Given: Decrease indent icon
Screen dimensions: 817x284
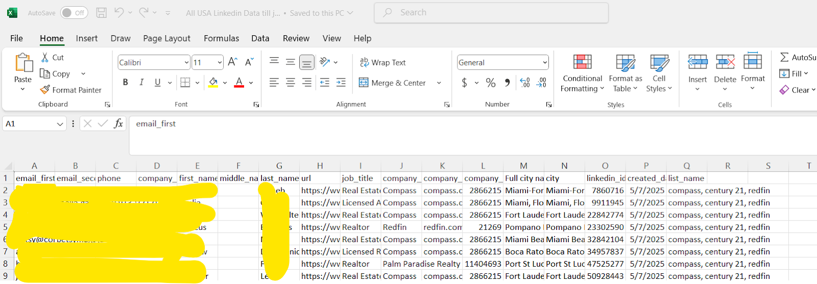Looking at the screenshot, I should (324, 82).
